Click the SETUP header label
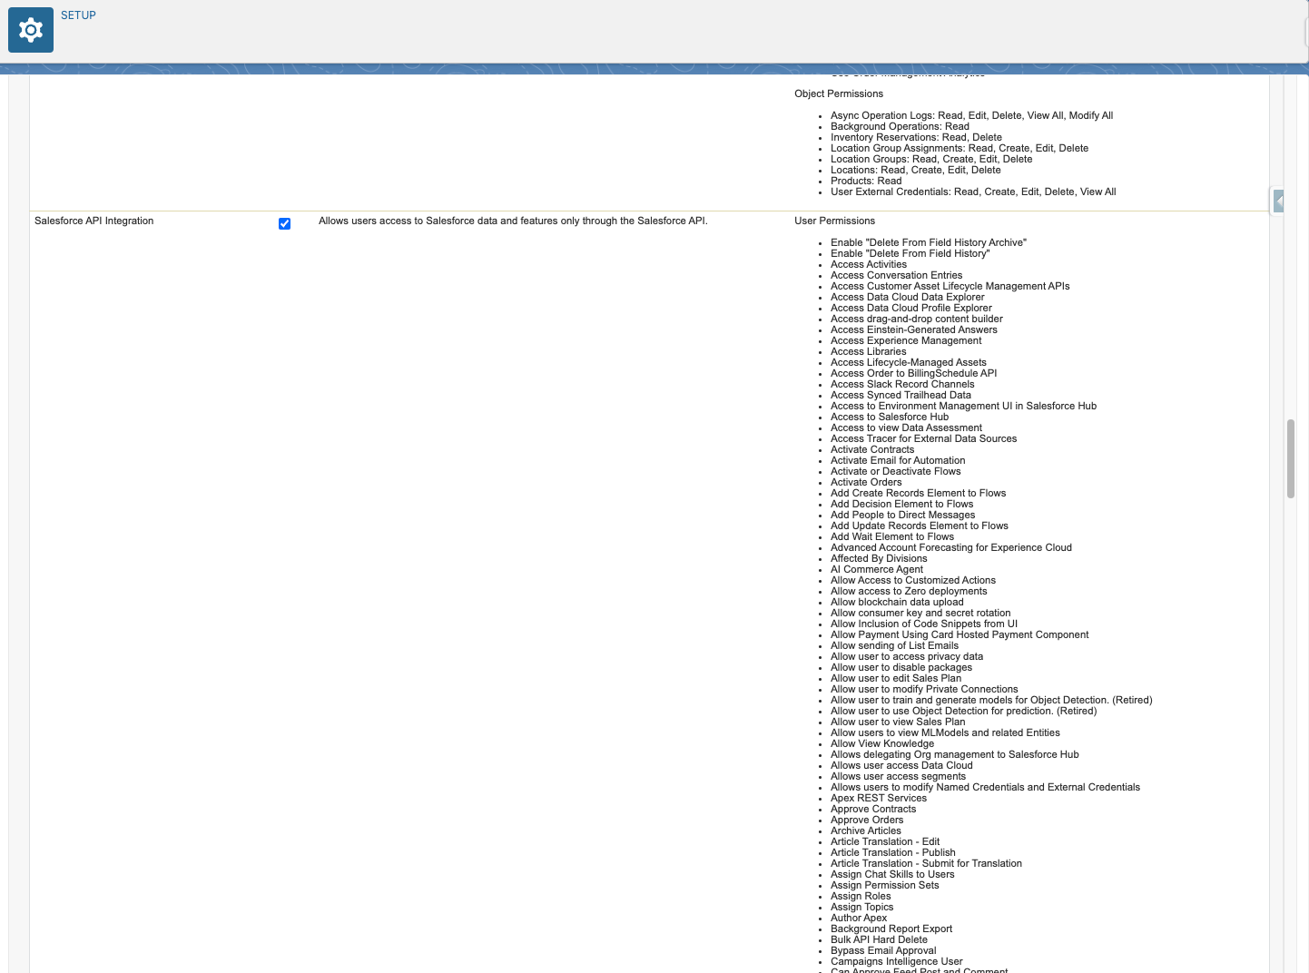Image resolution: width=1309 pixels, height=973 pixels. [78, 15]
